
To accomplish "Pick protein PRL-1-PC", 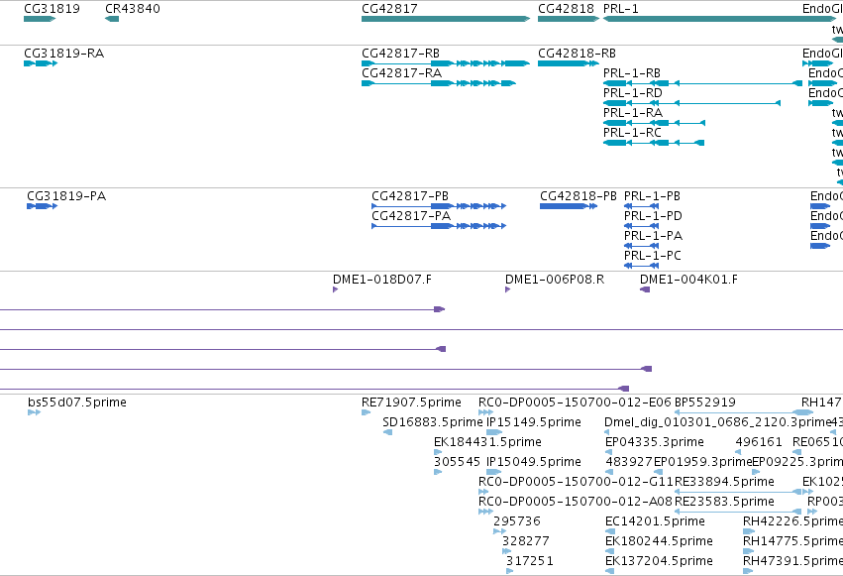I will coord(652,256).
